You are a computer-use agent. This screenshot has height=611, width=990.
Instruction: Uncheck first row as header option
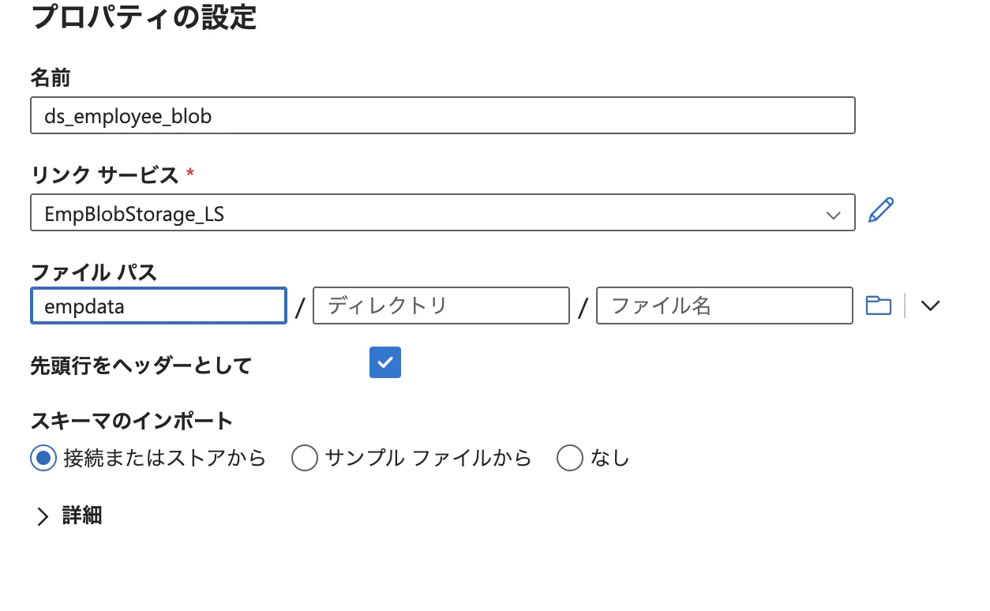pyautogui.click(x=385, y=362)
